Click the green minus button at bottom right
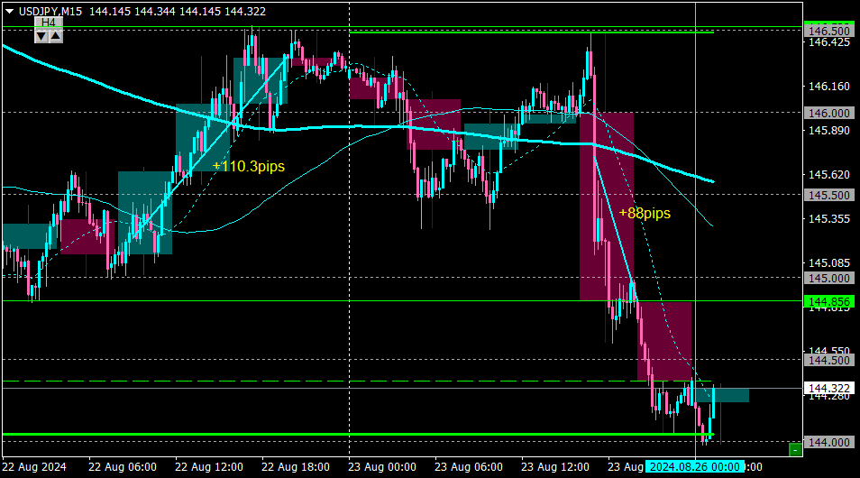The width and height of the screenshot is (860, 478). pos(795,450)
